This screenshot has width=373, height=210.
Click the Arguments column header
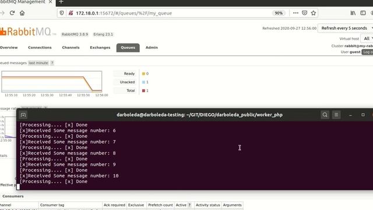click(232, 205)
